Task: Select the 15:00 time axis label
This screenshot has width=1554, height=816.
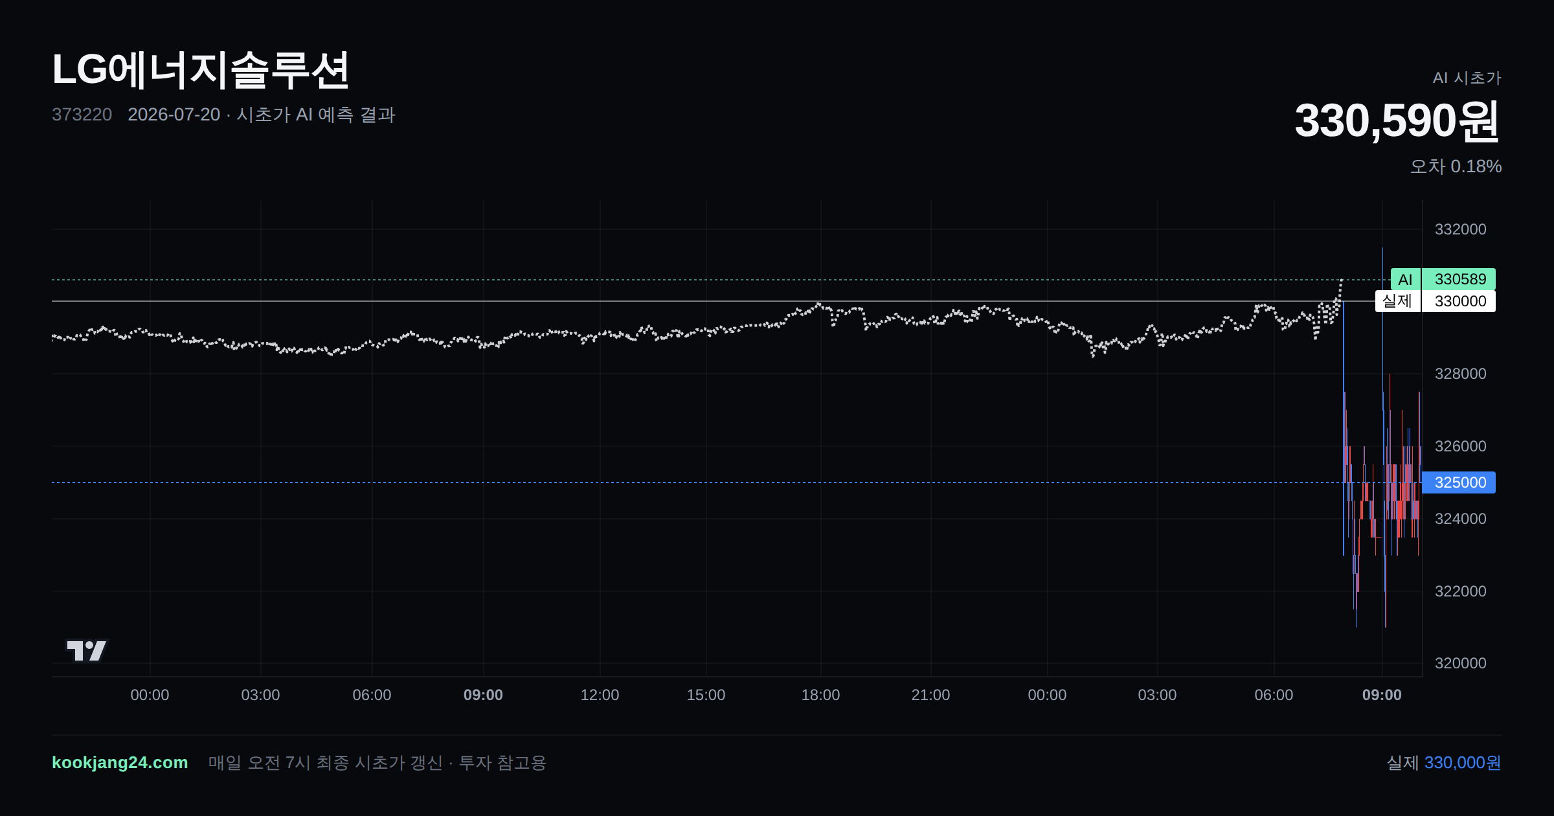Action: (x=706, y=695)
